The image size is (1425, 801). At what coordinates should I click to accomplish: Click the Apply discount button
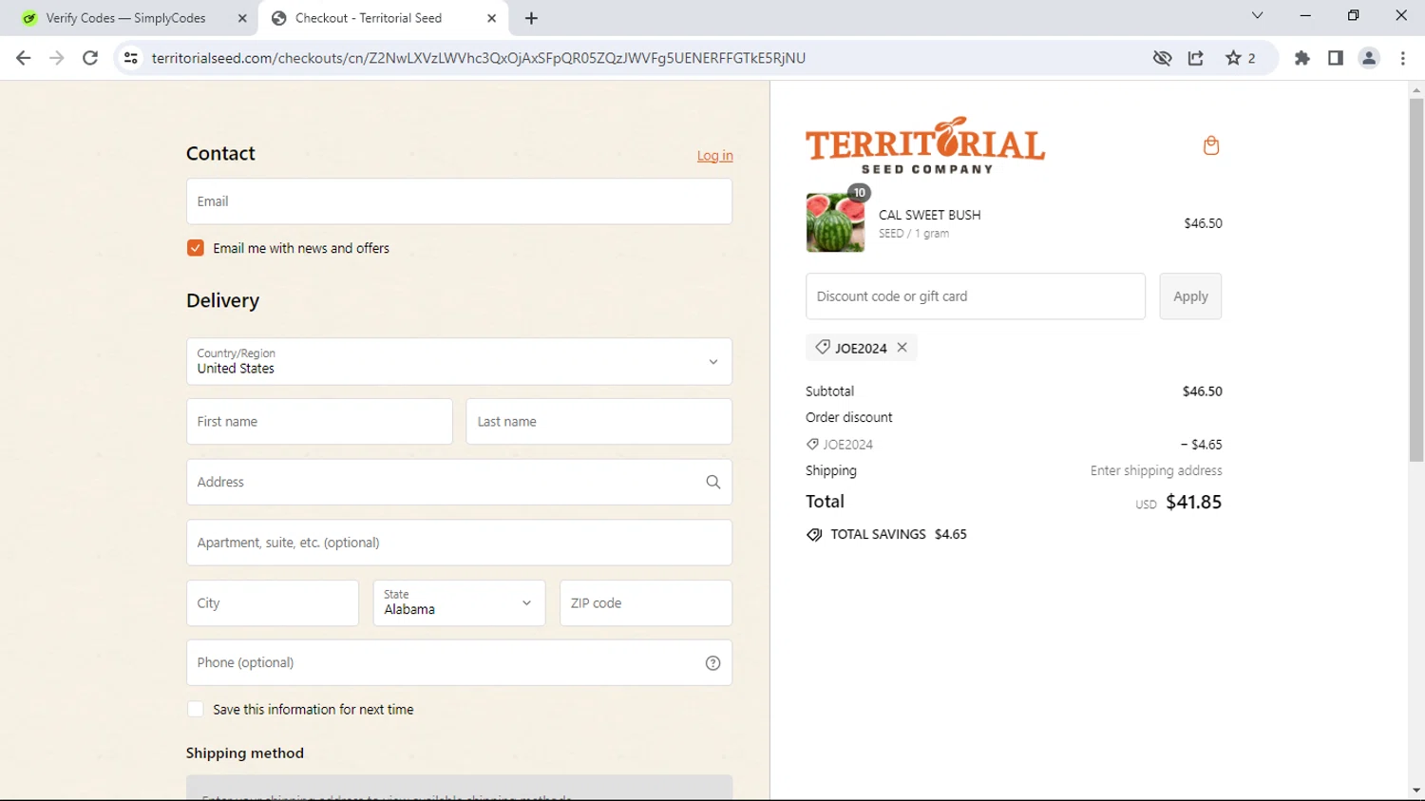(1190, 296)
